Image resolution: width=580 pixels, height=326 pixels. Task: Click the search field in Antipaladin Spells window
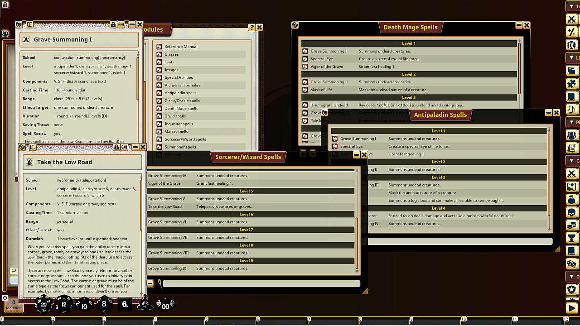coord(460,241)
